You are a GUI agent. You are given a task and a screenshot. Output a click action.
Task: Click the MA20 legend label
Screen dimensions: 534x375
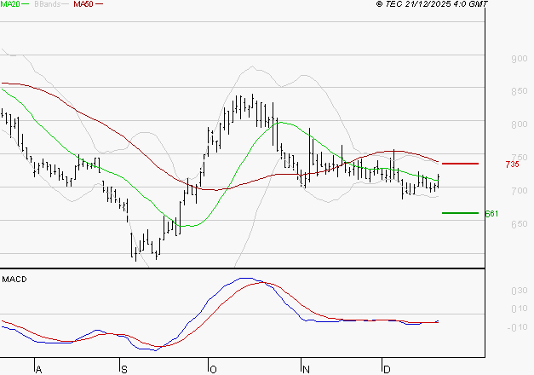(11, 5)
